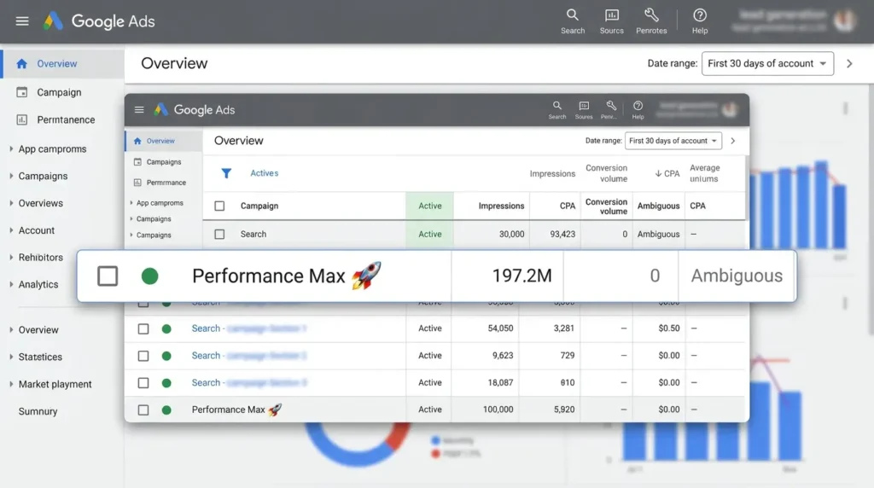Check the Campaign header select-all checkbox
The height and width of the screenshot is (488, 874).
219,206
